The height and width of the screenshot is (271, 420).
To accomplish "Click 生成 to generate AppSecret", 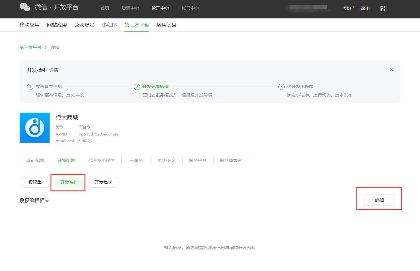I will point(83,141).
